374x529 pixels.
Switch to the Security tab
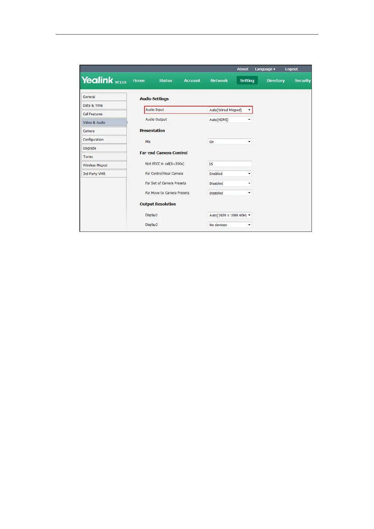click(x=303, y=81)
